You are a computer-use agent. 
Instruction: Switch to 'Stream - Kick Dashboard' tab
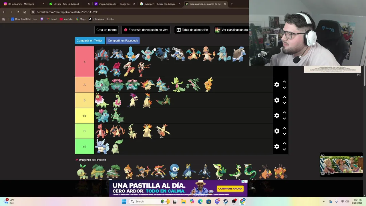[x=69, y=4]
